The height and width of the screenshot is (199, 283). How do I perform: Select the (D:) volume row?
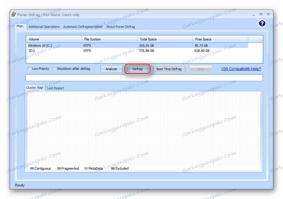(137, 51)
